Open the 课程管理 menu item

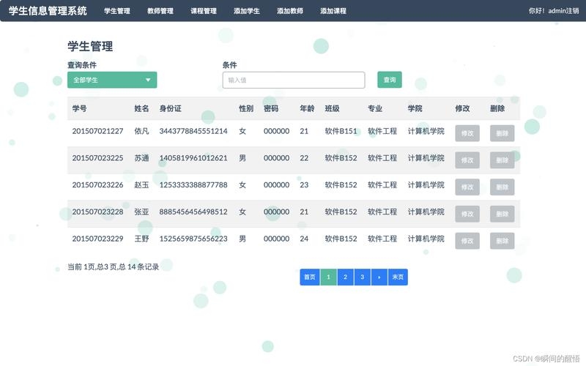point(204,11)
